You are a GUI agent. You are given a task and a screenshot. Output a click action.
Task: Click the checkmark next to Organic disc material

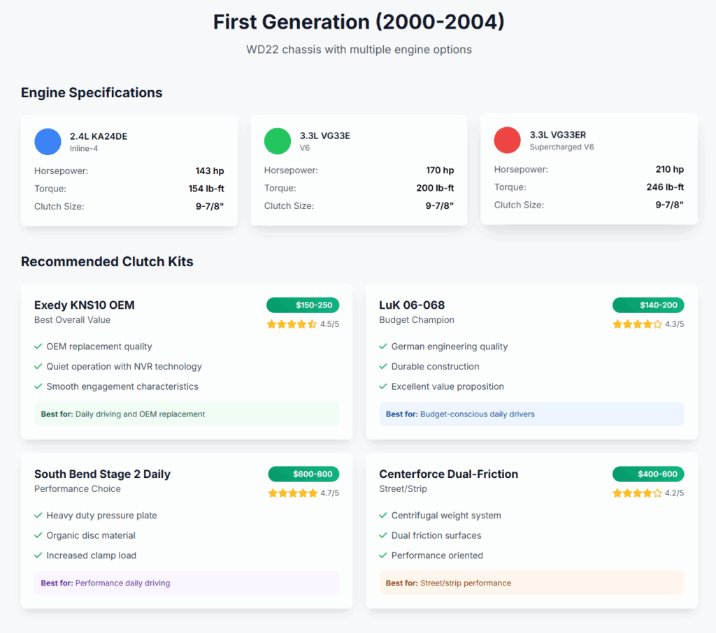click(38, 535)
